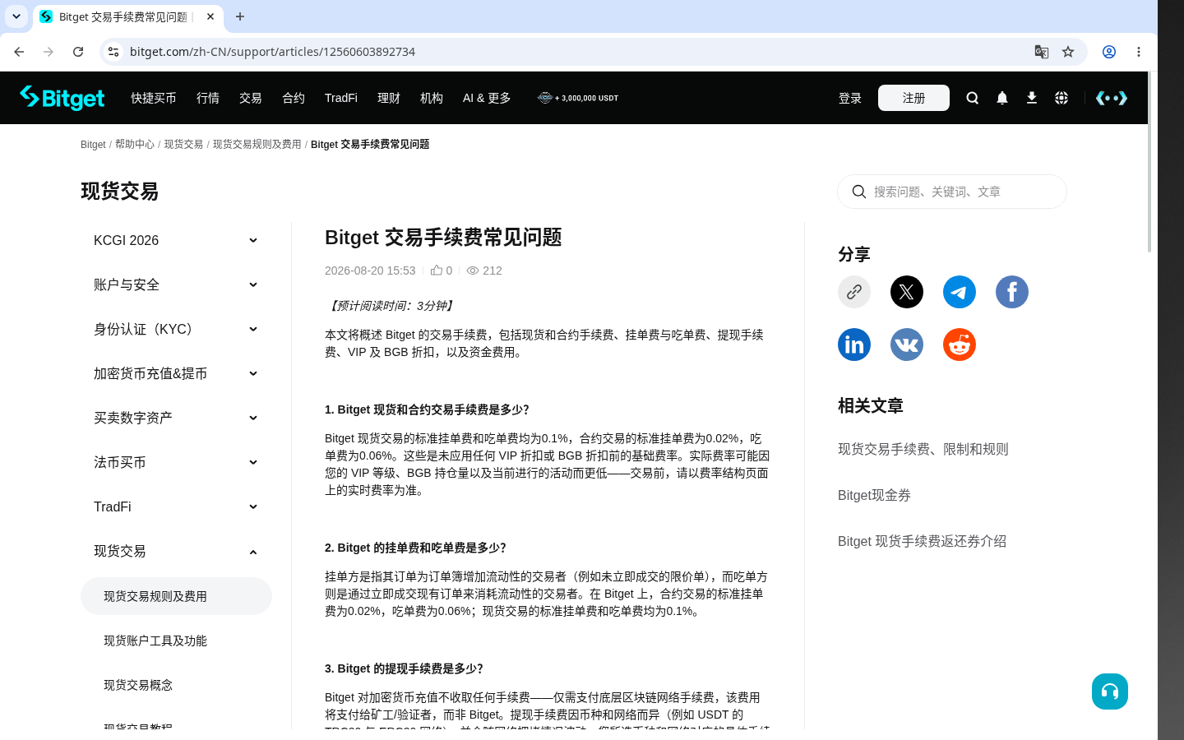Open the tab search dropdown arrow
This screenshot has width=1184, height=740.
[16, 16]
